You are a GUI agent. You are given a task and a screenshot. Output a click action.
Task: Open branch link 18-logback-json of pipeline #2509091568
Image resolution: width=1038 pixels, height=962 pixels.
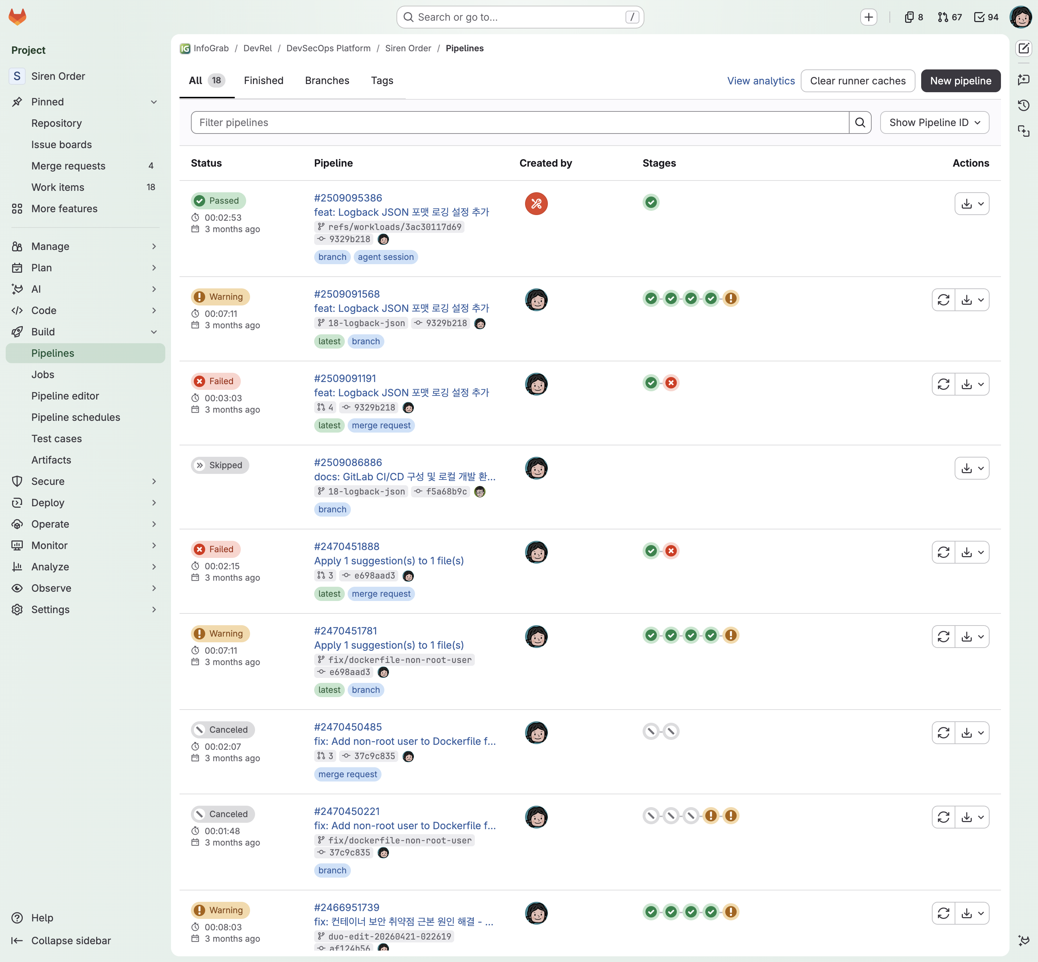coord(366,323)
